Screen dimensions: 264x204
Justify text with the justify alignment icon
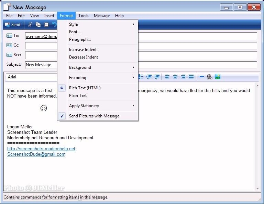191,77
